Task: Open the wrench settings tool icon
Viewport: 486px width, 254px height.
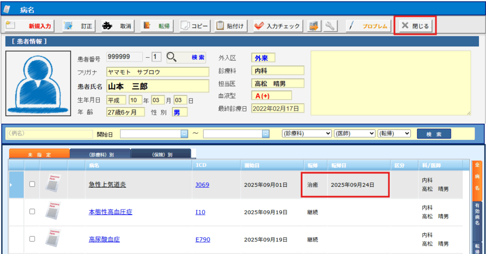Action: coord(330,26)
